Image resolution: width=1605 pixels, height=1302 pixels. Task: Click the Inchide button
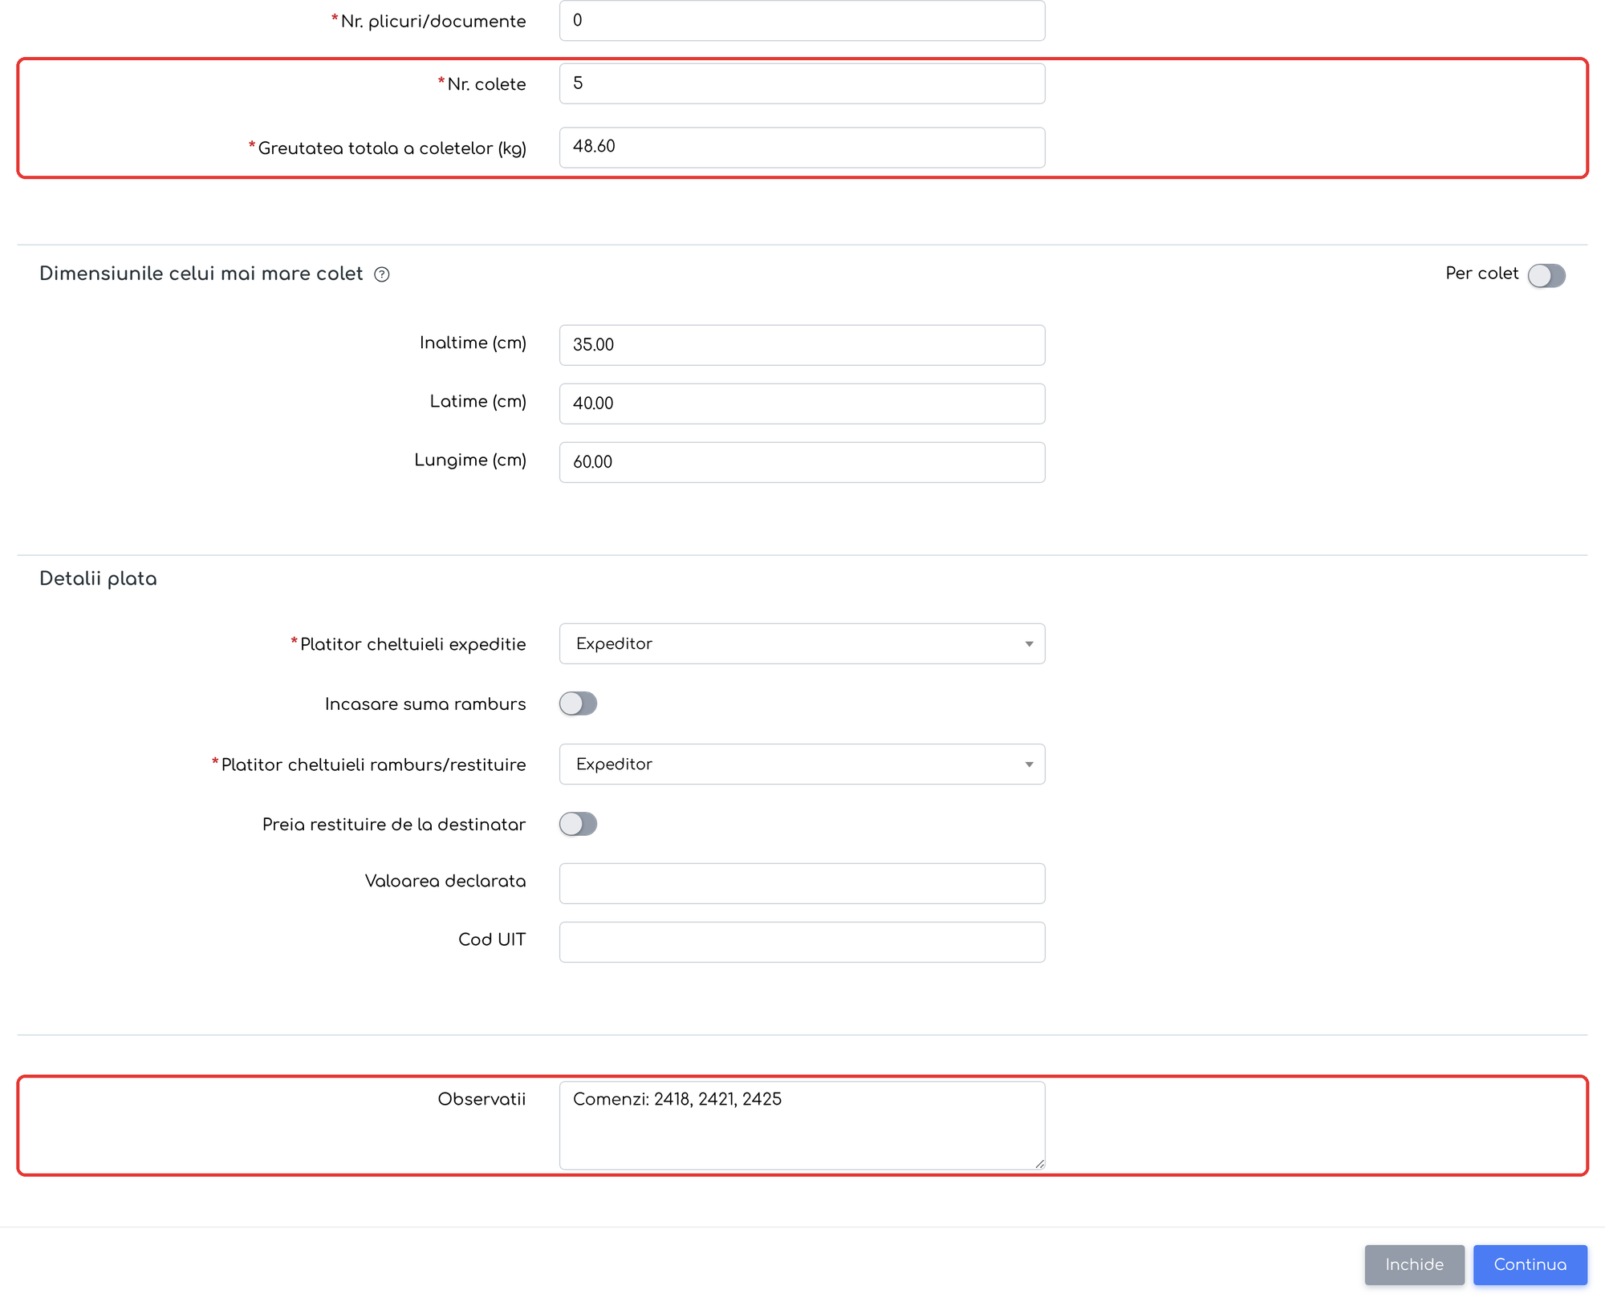[1414, 1264]
